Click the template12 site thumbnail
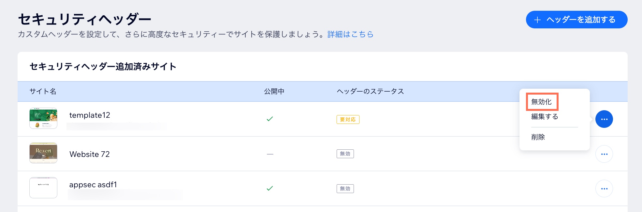This screenshot has height=212, width=642. (43, 118)
